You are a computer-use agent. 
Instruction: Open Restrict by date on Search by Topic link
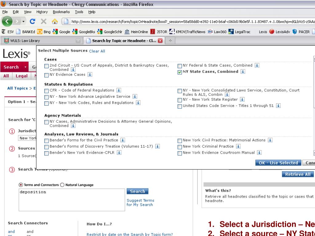click(x=130, y=234)
